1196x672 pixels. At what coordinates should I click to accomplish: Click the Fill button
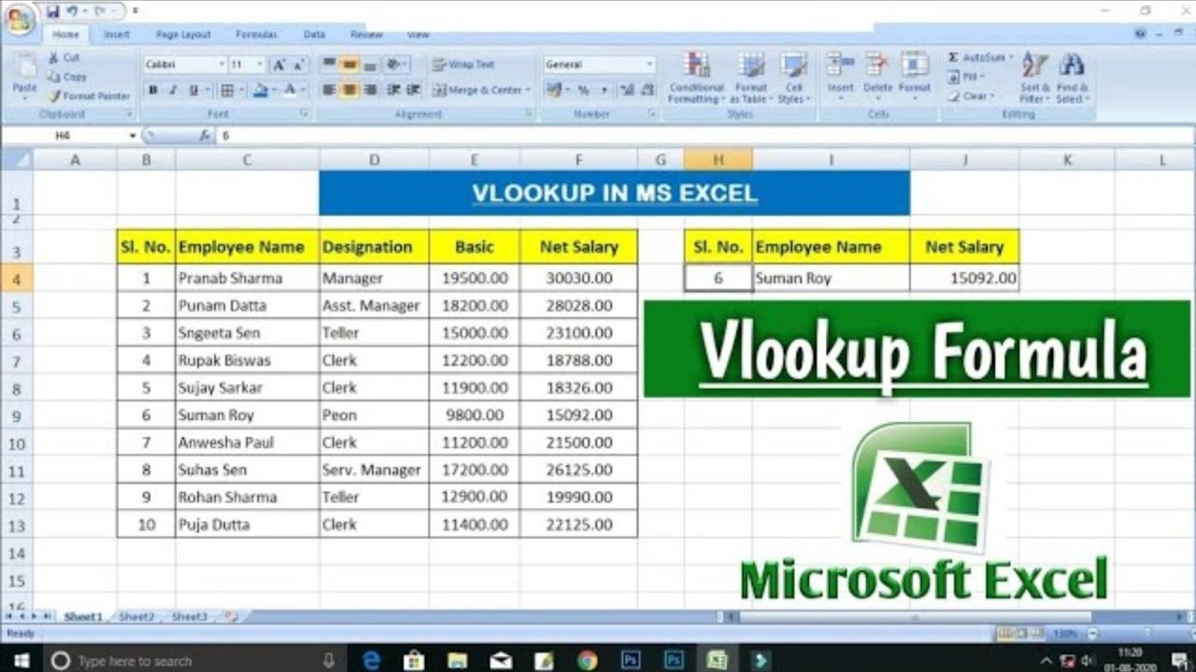point(967,77)
